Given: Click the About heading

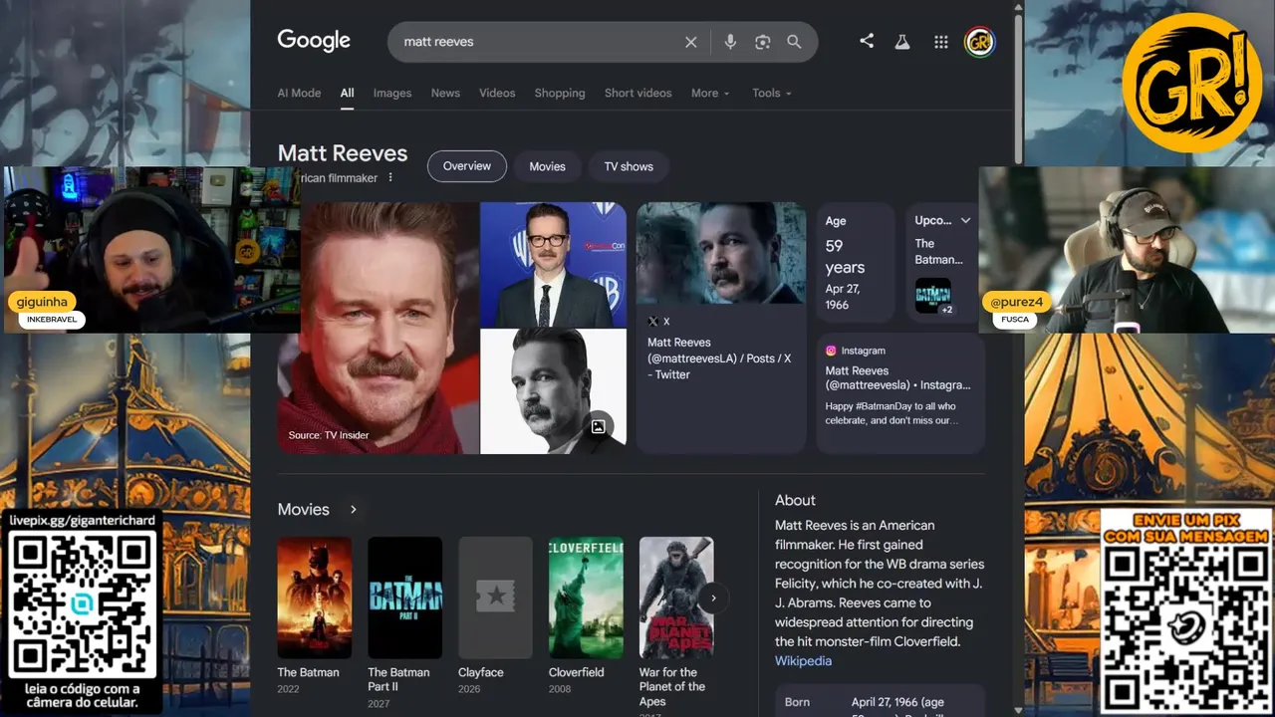Looking at the screenshot, I should point(795,500).
